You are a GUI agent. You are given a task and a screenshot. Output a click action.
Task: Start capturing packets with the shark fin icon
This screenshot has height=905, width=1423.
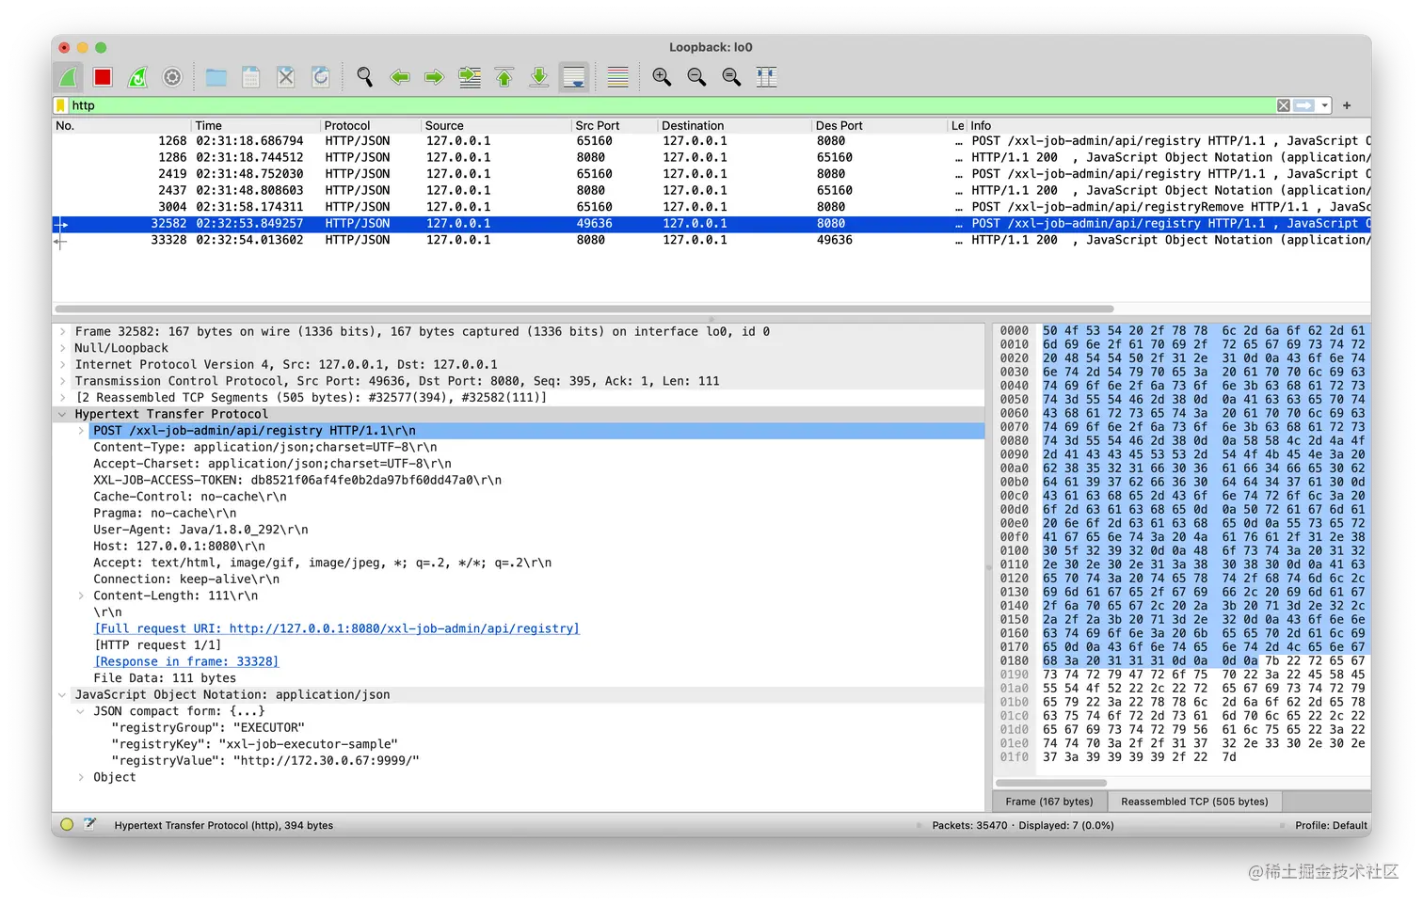[x=69, y=77]
